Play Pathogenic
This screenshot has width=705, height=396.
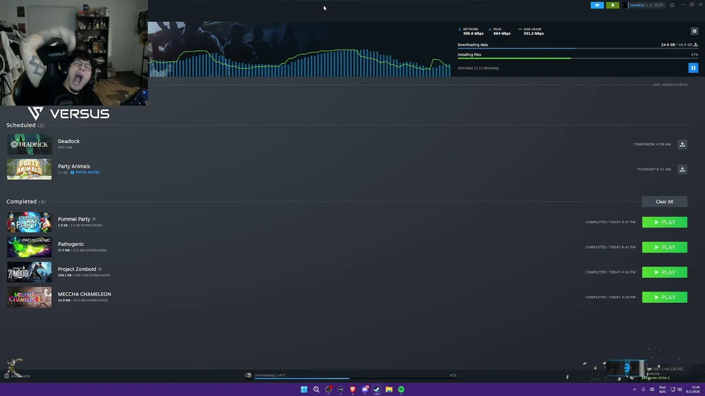(x=665, y=248)
